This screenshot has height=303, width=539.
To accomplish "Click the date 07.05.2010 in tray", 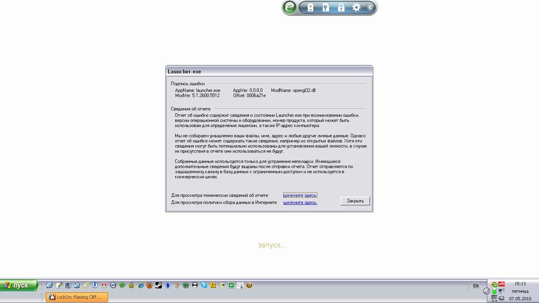I will (520, 299).
